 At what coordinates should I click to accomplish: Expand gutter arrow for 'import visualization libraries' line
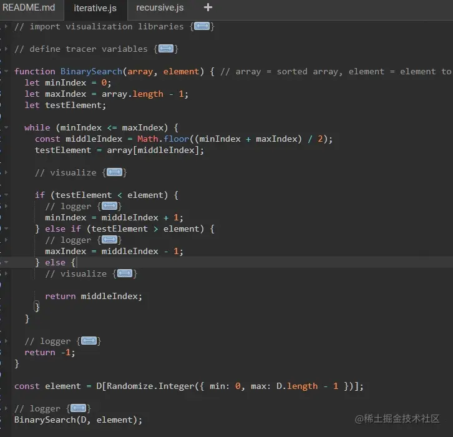tap(6, 26)
